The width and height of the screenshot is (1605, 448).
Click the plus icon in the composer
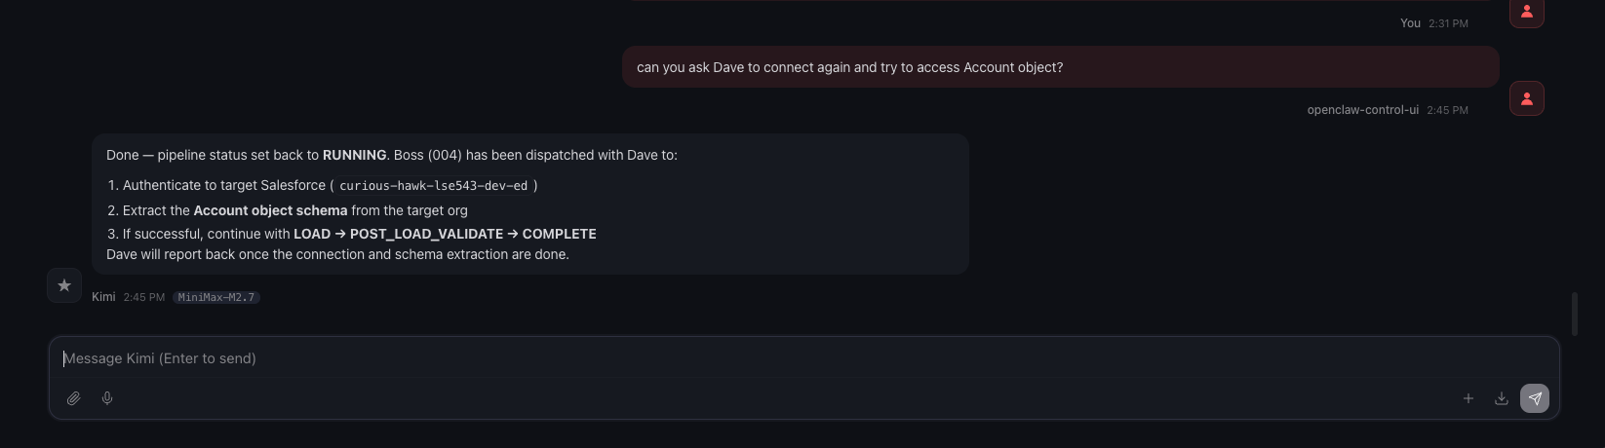(x=1468, y=398)
